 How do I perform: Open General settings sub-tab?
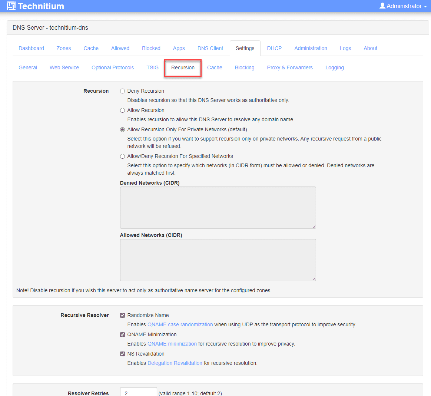click(x=28, y=67)
